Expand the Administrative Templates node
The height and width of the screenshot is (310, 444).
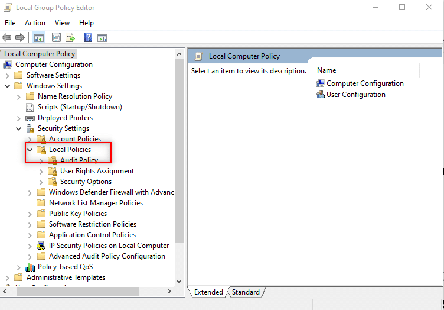(x=7, y=278)
